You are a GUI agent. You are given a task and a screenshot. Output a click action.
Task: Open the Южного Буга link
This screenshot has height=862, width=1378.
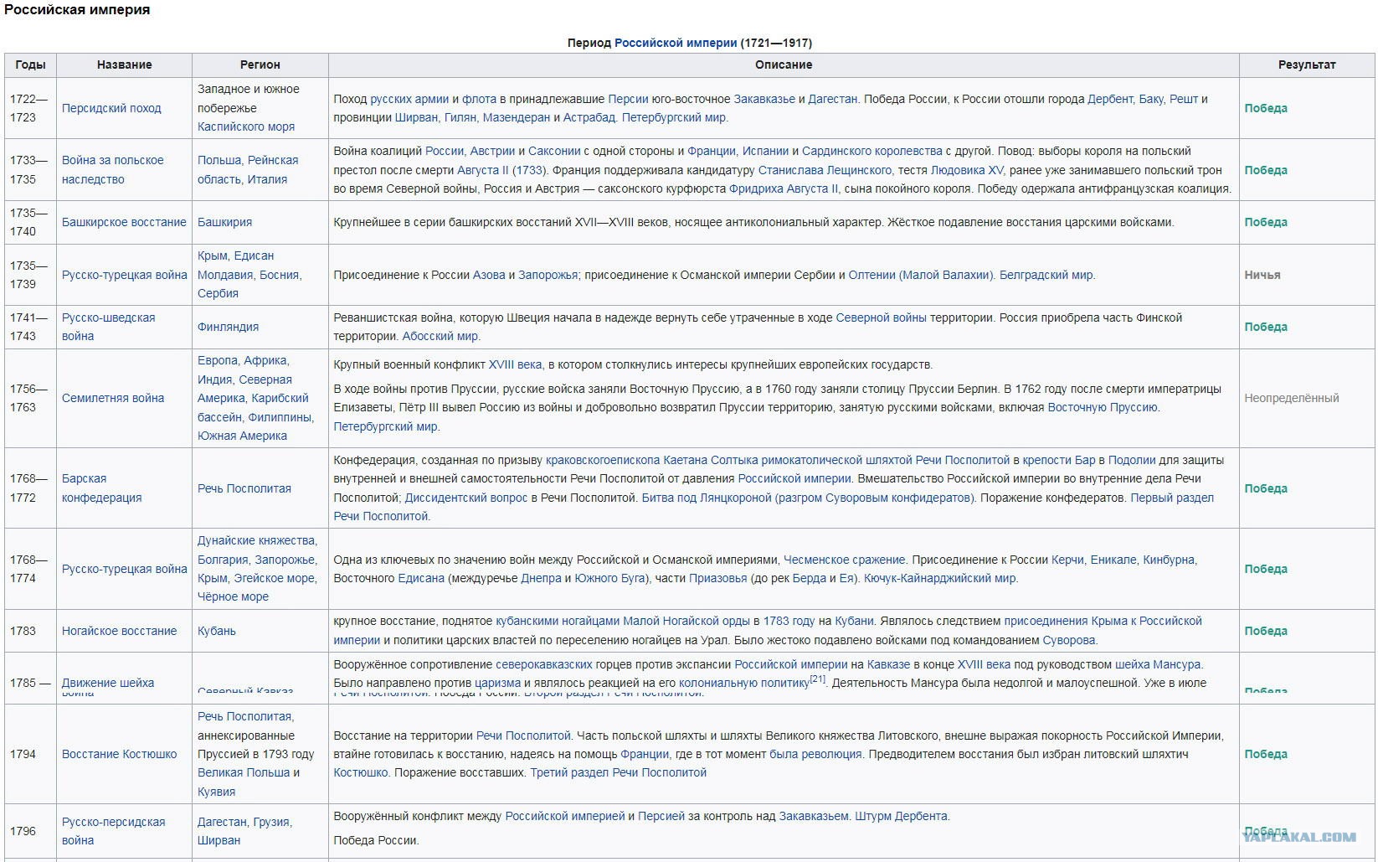tap(610, 578)
